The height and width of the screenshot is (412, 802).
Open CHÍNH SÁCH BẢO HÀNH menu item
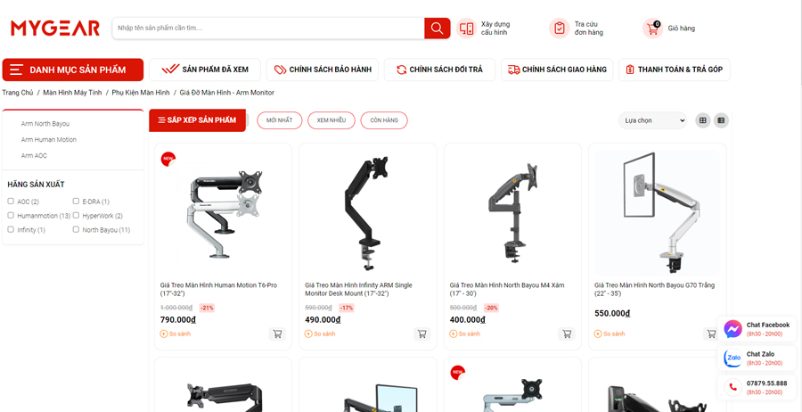(323, 70)
